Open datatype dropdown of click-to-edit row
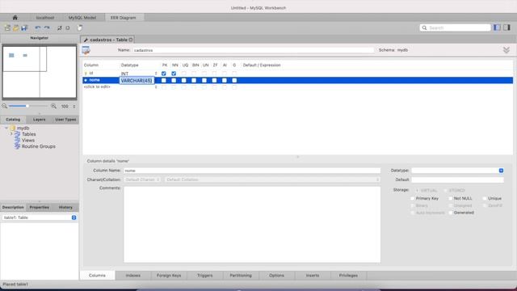This screenshot has height=291, width=517. [156, 86]
